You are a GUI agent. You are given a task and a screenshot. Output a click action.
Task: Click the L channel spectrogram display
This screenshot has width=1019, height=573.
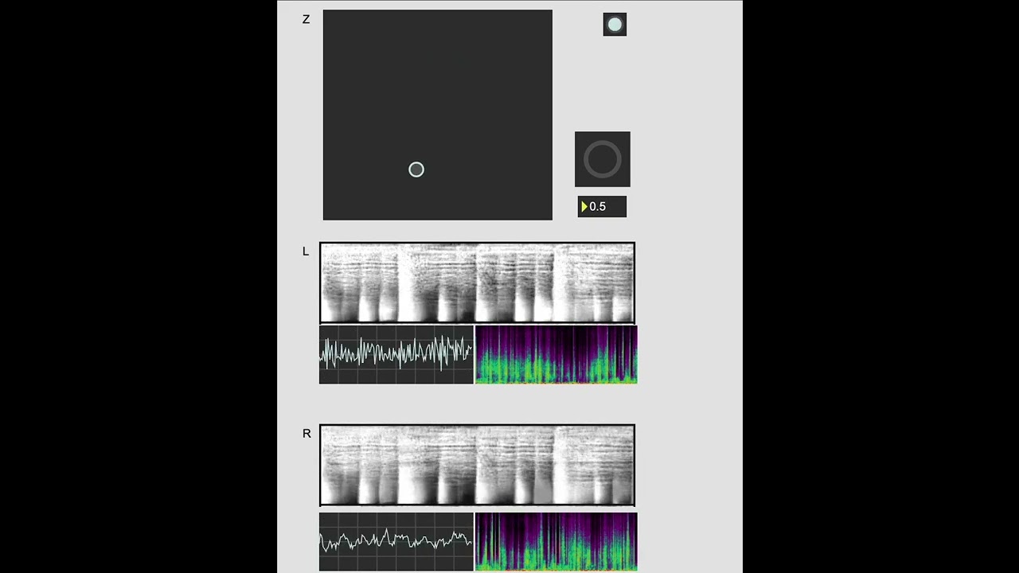click(x=477, y=283)
